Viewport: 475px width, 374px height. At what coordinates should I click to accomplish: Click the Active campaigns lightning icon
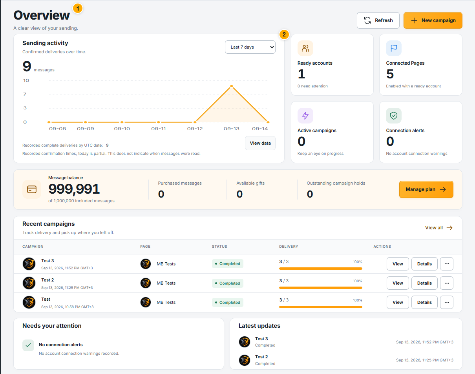click(x=305, y=116)
